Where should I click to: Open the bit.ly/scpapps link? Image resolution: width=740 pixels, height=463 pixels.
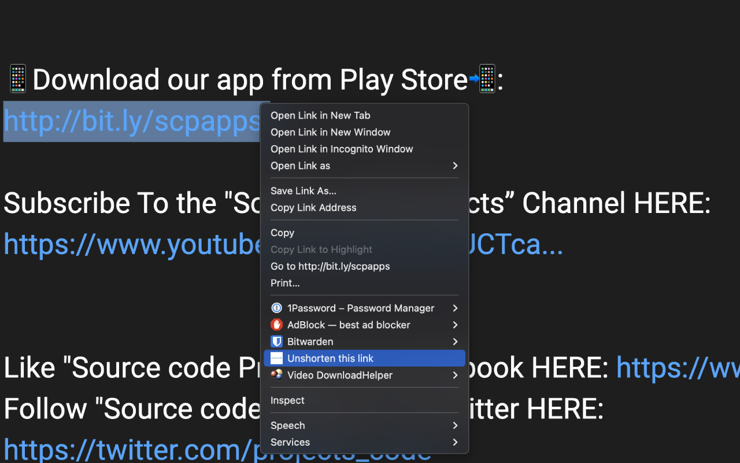[x=132, y=121]
